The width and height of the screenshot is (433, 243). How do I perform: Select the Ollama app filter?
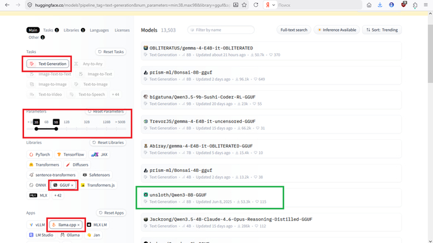[70, 235]
